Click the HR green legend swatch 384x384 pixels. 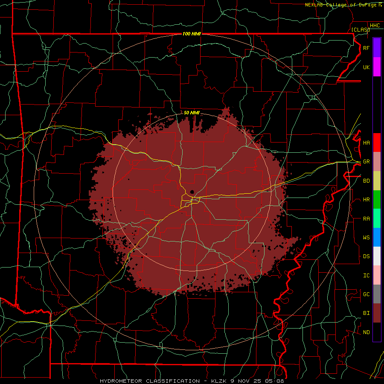click(377, 199)
